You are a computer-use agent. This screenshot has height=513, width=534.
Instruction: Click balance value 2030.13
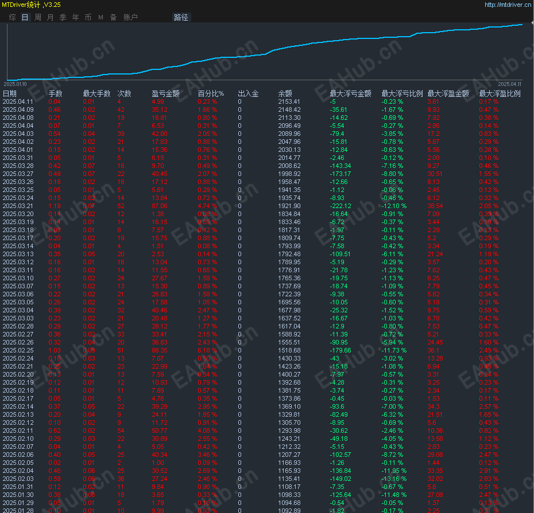coord(289,150)
